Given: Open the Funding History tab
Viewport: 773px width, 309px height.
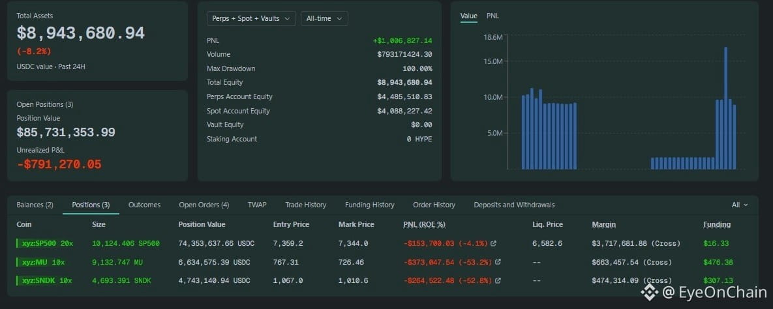Looking at the screenshot, I should [x=370, y=205].
